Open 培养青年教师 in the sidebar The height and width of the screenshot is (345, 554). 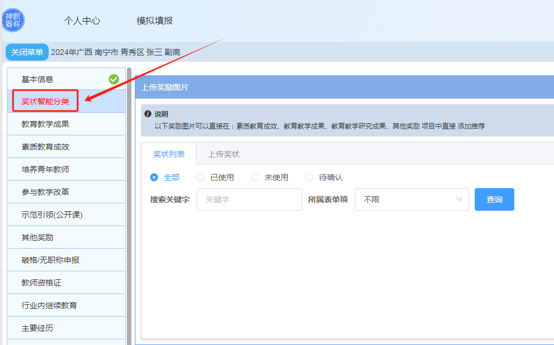pyautogui.click(x=66, y=169)
